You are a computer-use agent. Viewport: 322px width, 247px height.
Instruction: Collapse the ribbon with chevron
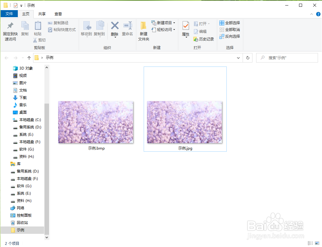[x=312, y=14]
